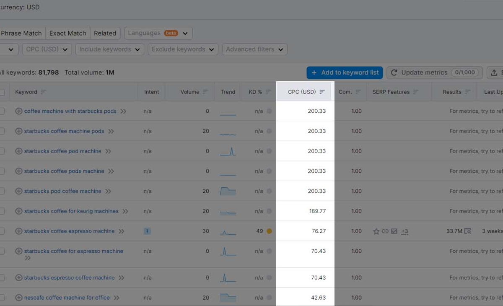
Task: Sort by Com. column sort icon
Action: pos(358,92)
